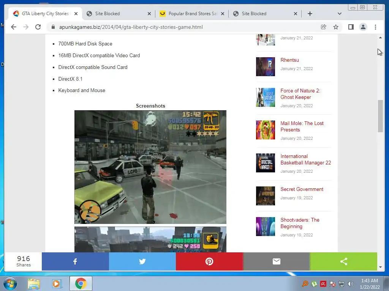Click the page scrollbar thumb
389x291 pixels.
tap(380, 116)
